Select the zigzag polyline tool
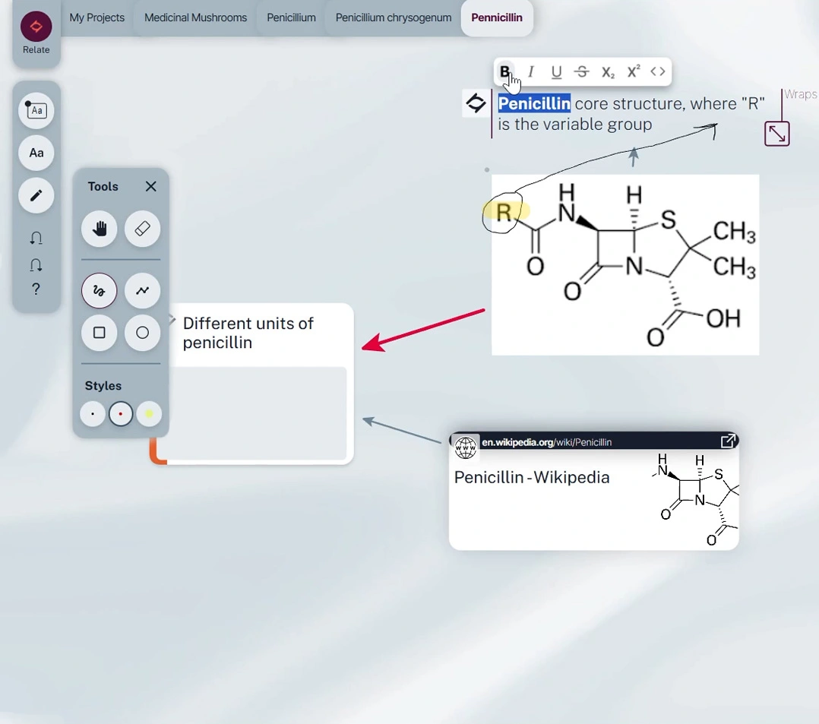 click(x=142, y=290)
